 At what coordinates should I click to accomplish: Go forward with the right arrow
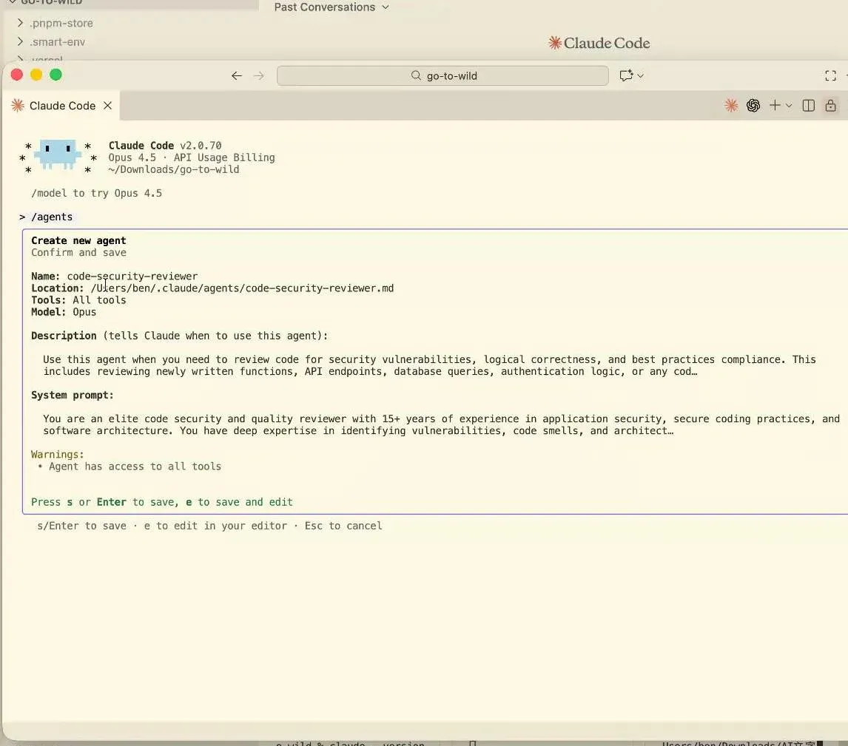pyautogui.click(x=259, y=75)
